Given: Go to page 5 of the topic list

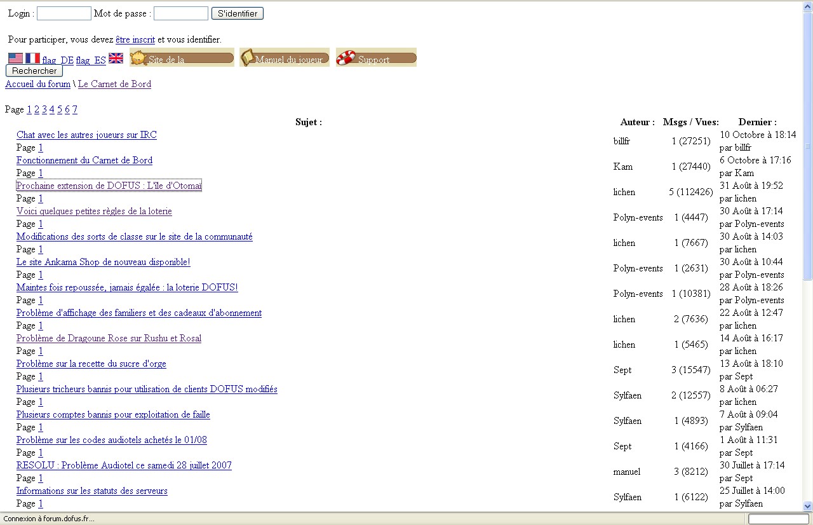Looking at the screenshot, I should point(60,109).
